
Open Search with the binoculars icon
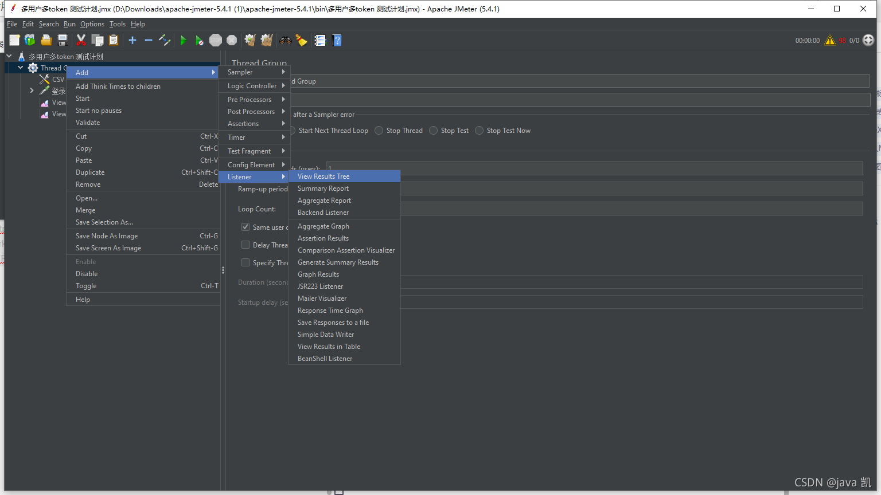coord(285,40)
